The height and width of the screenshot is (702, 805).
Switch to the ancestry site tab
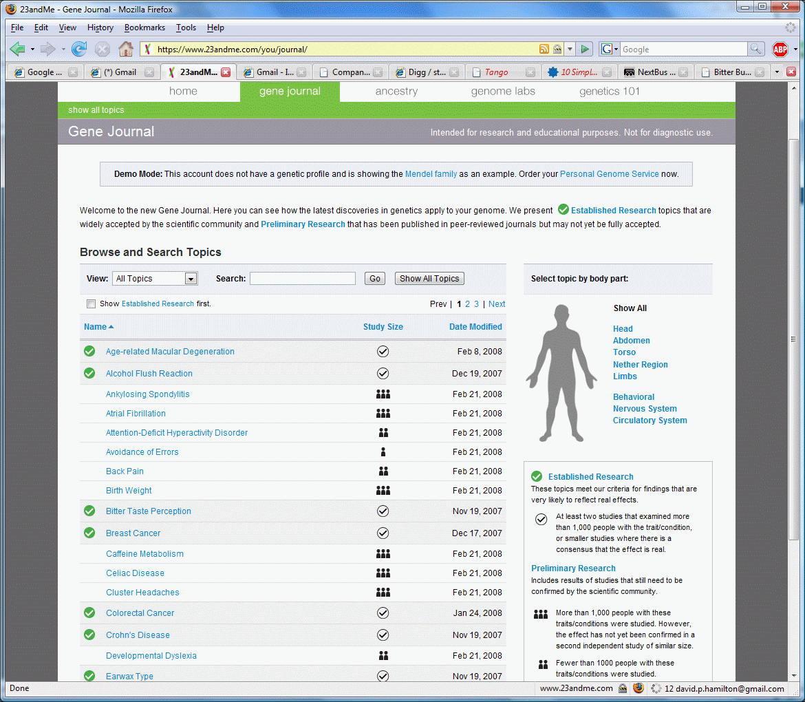(396, 92)
